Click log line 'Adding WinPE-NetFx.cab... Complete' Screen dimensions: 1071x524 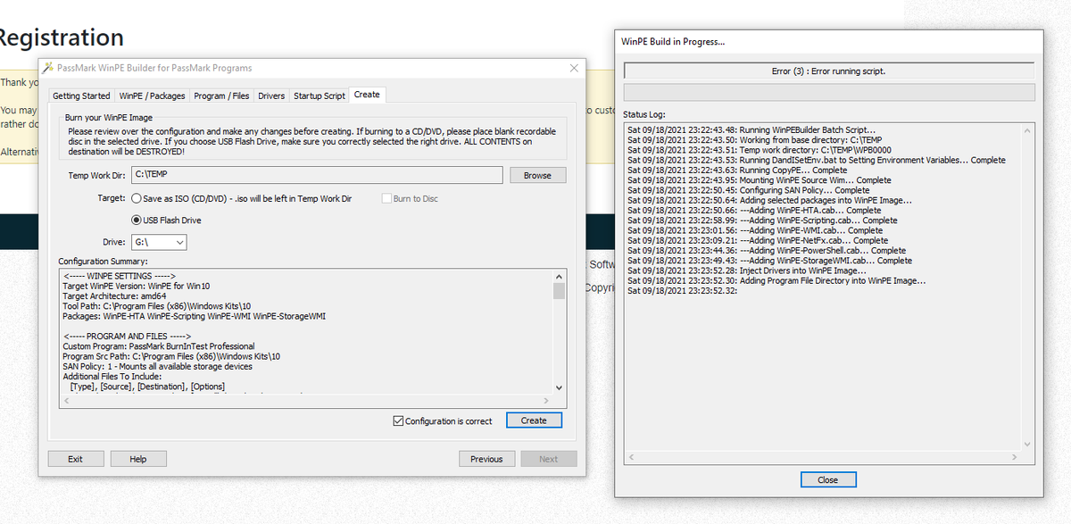coord(758,240)
